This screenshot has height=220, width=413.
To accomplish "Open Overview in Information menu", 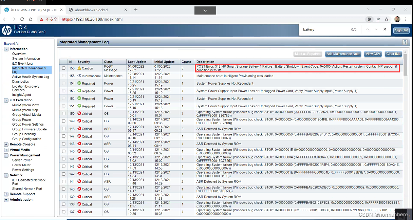I will [x=19, y=54].
